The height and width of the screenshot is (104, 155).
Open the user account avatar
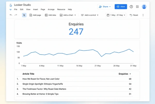[144, 7]
